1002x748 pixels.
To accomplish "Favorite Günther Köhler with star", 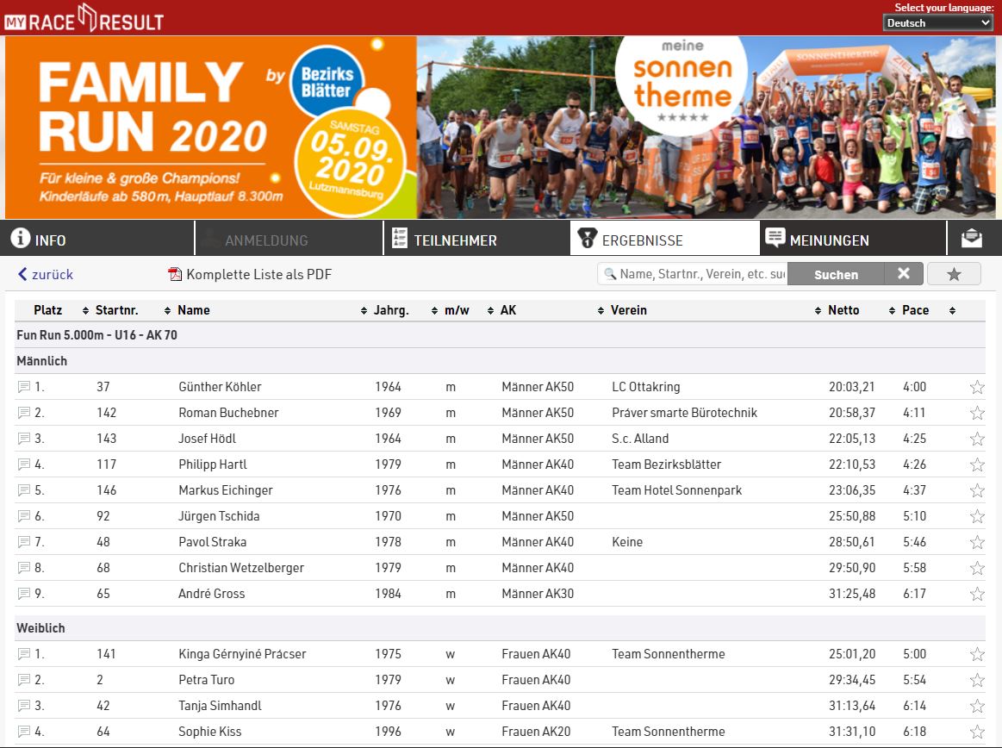I will [977, 387].
